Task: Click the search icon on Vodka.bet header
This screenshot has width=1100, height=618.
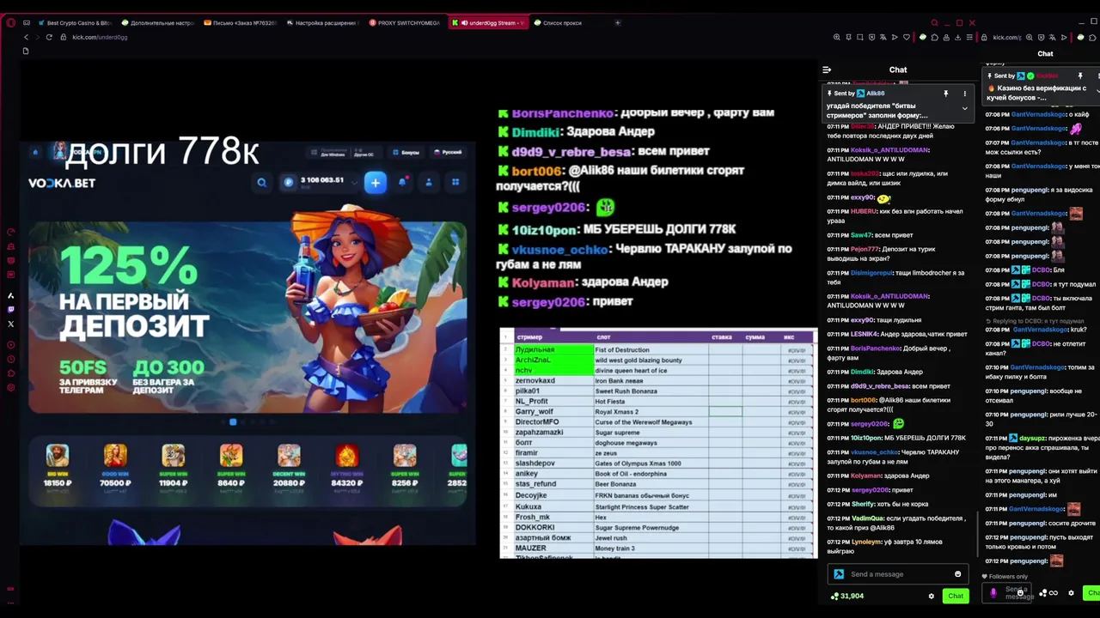Action: tap(262, 182)
